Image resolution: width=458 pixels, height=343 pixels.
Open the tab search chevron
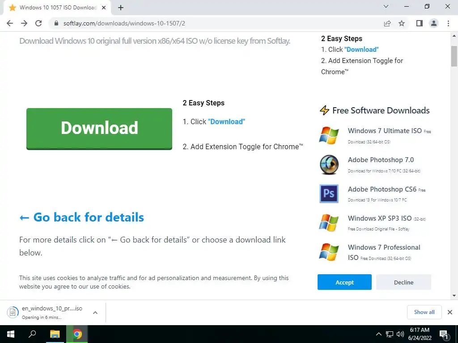386,6
